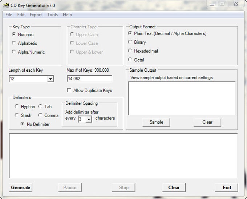
Task: Pick the Hyphen delimiter option
Action: 17,107
